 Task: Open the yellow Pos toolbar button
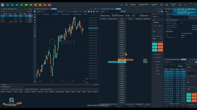(36, 5)
